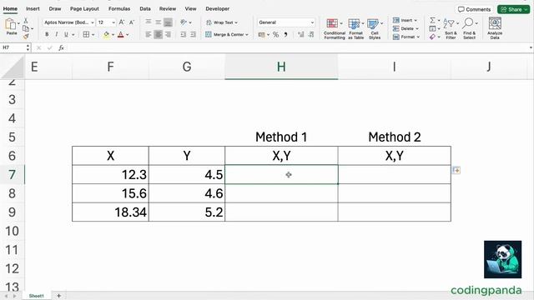Toggle center horizontal alignment

click(x=158, y=34)
